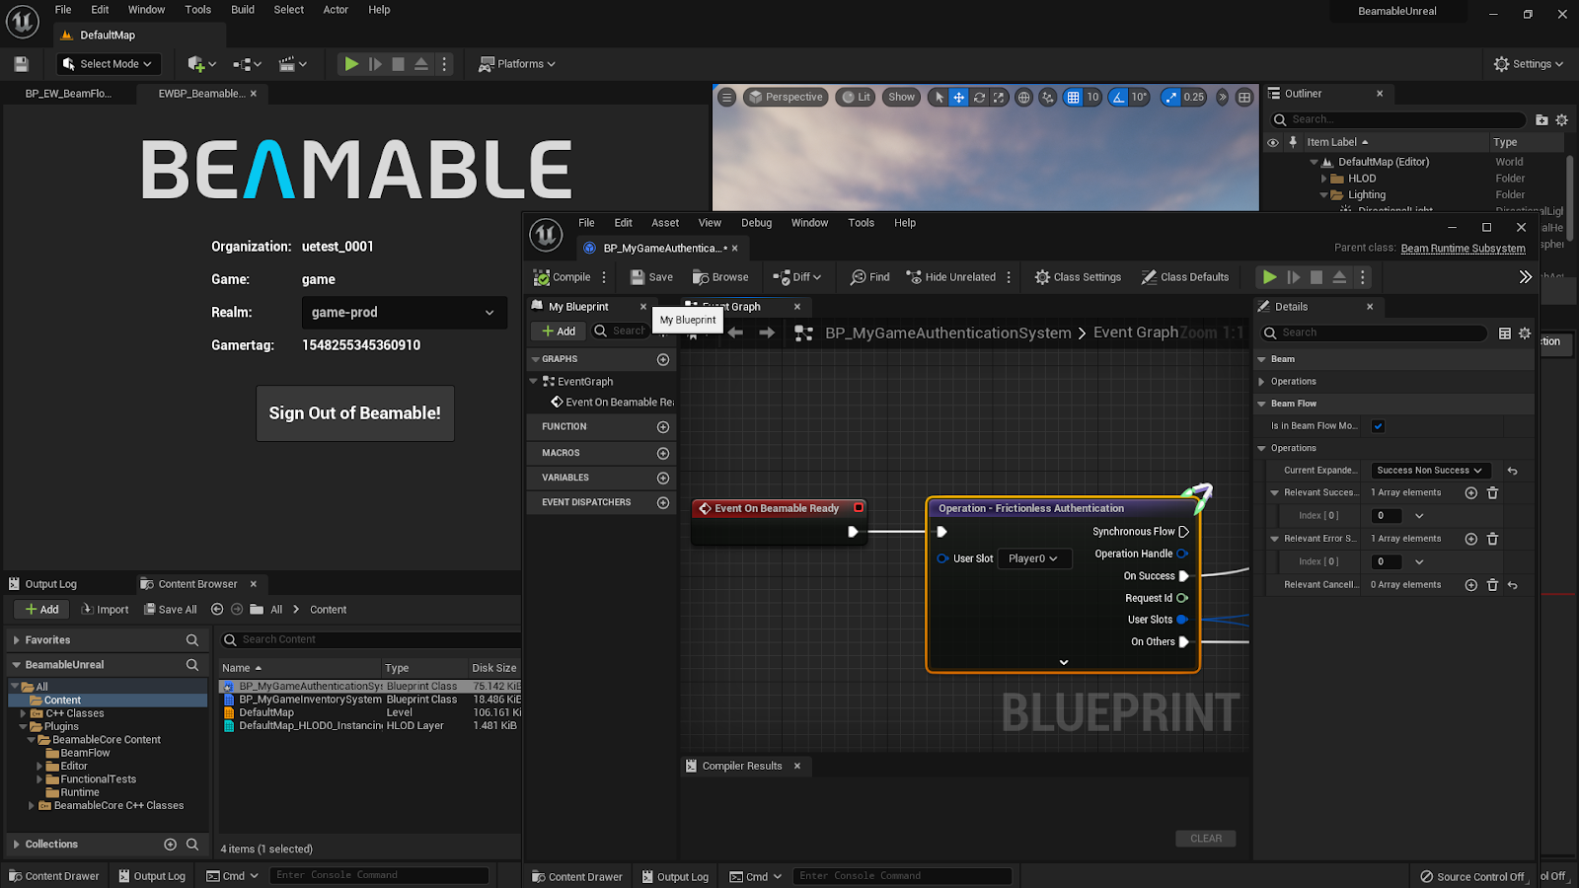This screenshot has height=888, width=1579.
Task: Navigate forward in the graph editor
Action: pyautogui.click(x=767, y=333)
